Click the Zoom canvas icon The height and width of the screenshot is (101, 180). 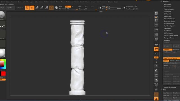pos(156,25)
